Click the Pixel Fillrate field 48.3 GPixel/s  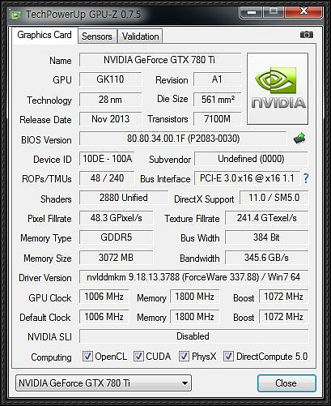point(116,218)
